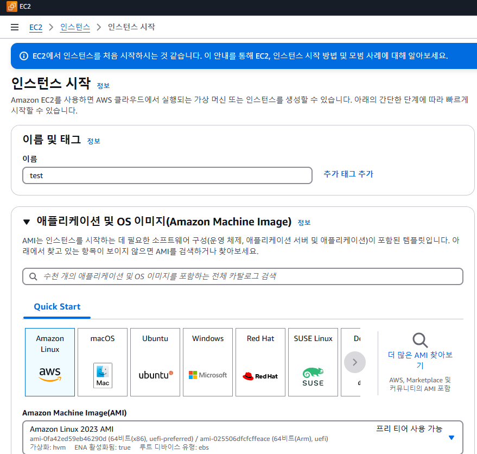
Task: Click the AMI catalog search field
Action: pos(243,276)
